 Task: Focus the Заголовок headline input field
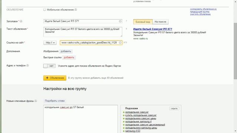click(83, 21)
